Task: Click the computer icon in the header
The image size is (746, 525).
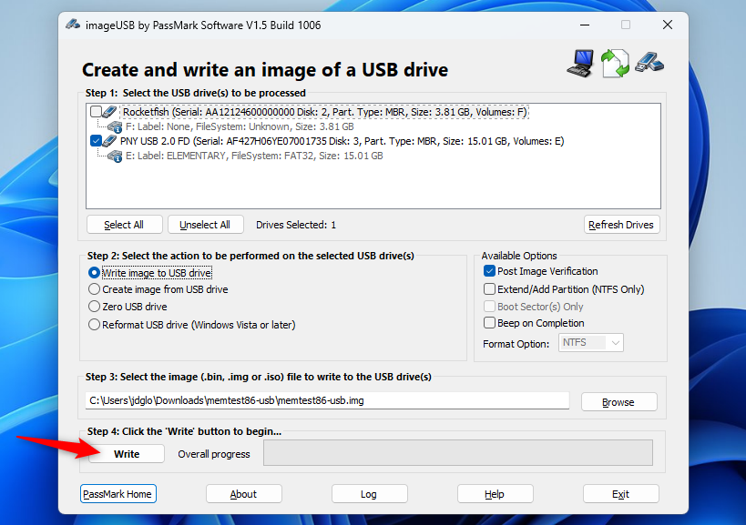Action: [579, 63]
